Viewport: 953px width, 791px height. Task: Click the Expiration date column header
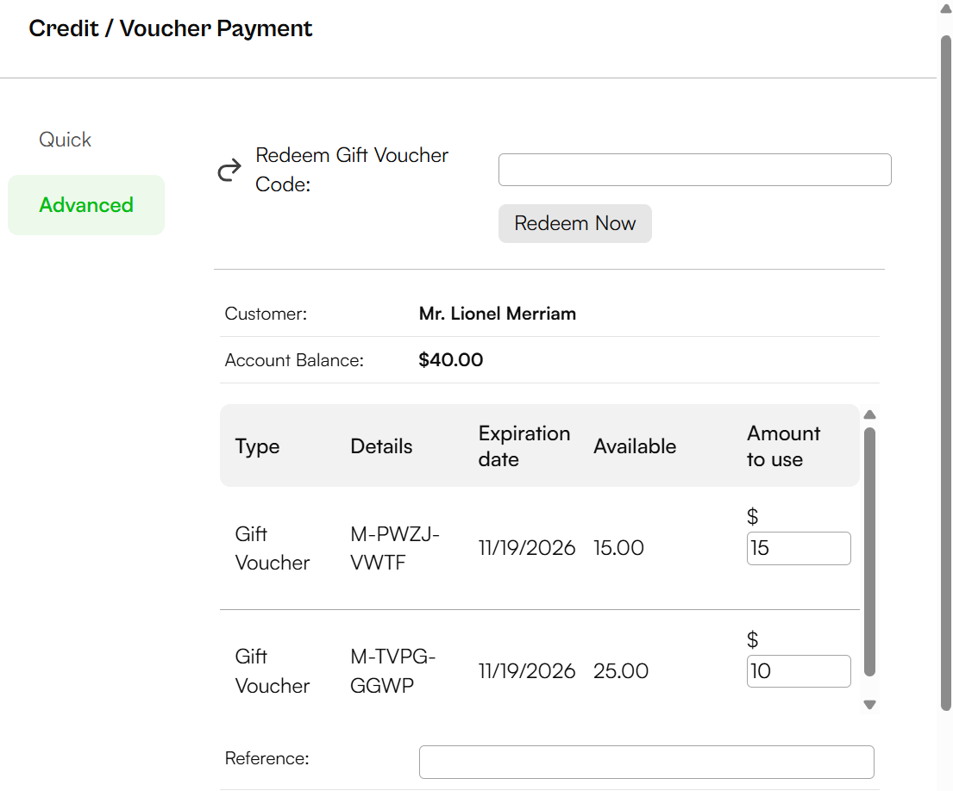[x=524, y=446]
